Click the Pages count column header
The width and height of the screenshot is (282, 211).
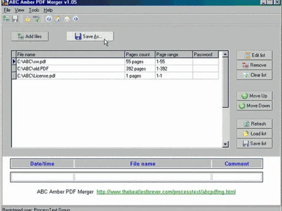[140, 55]
